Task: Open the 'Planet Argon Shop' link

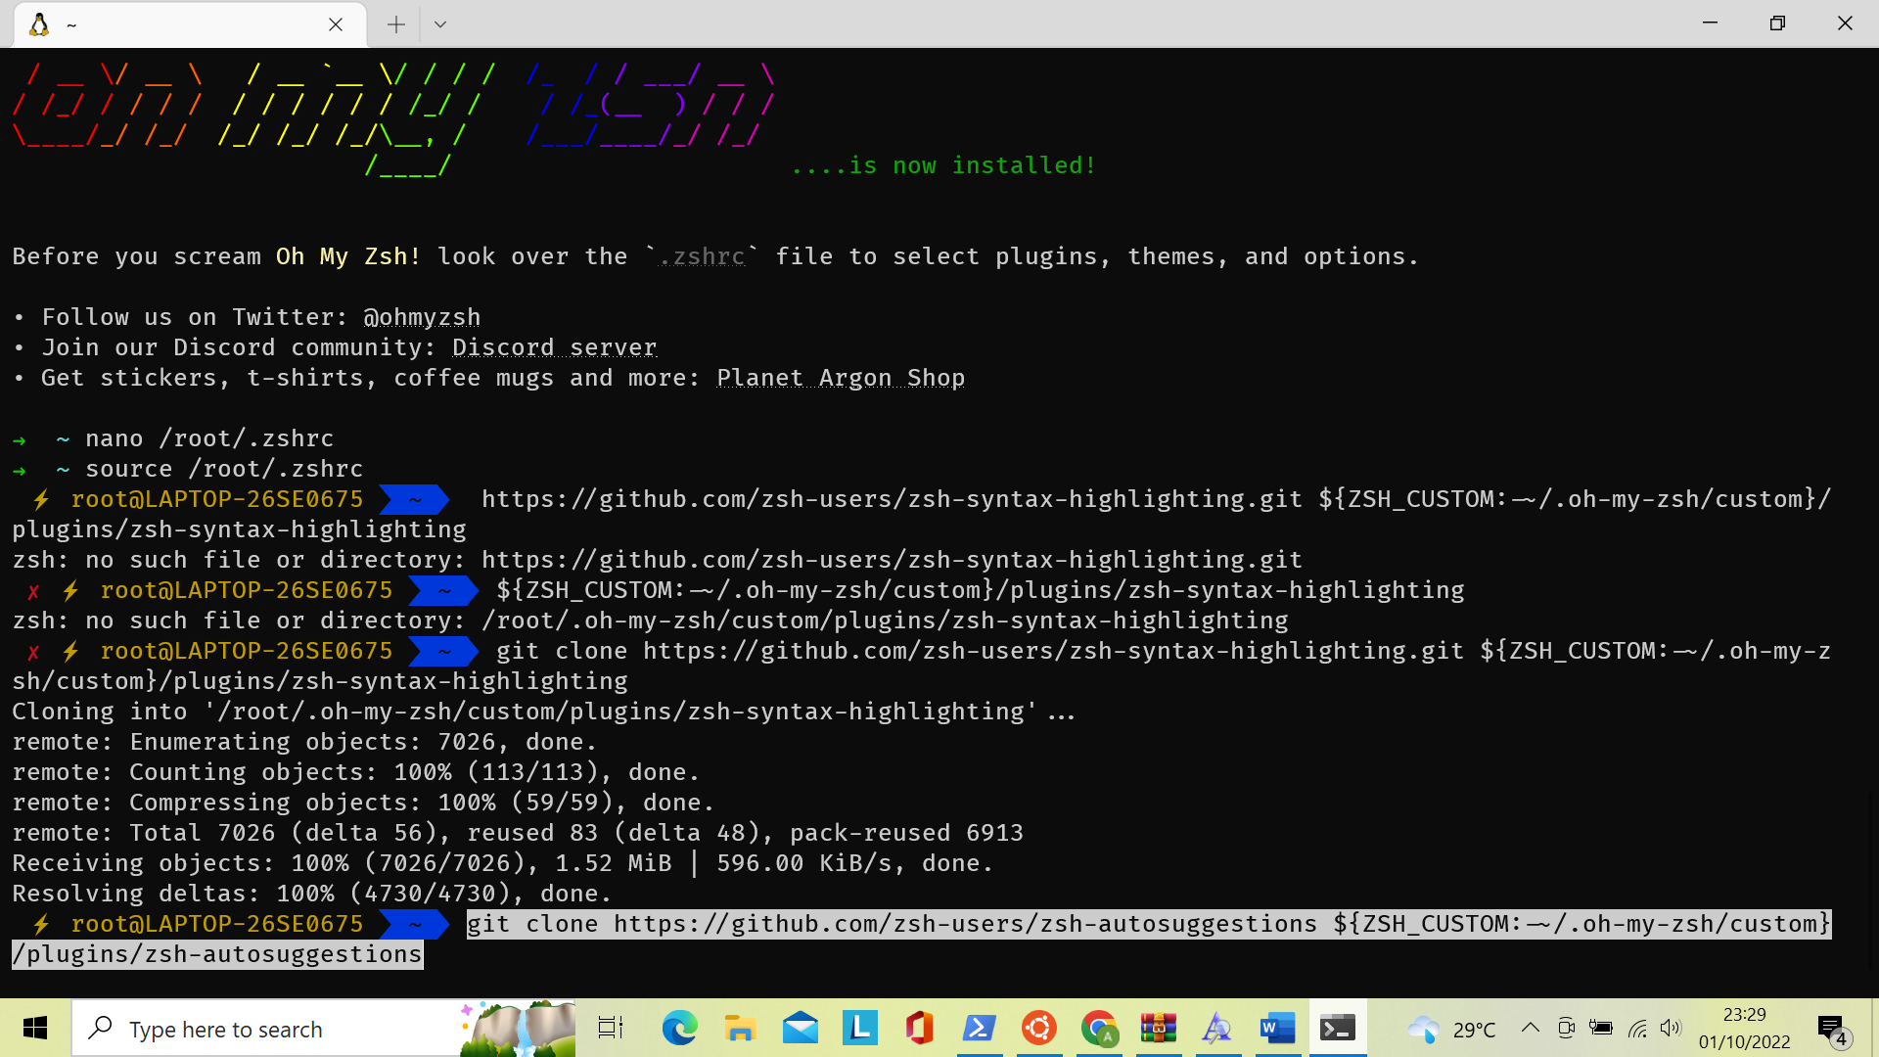Action: click(841, 377)
